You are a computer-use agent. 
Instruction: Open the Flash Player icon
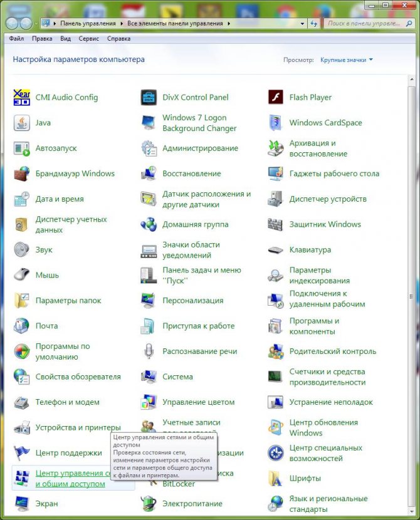(275, 97)
